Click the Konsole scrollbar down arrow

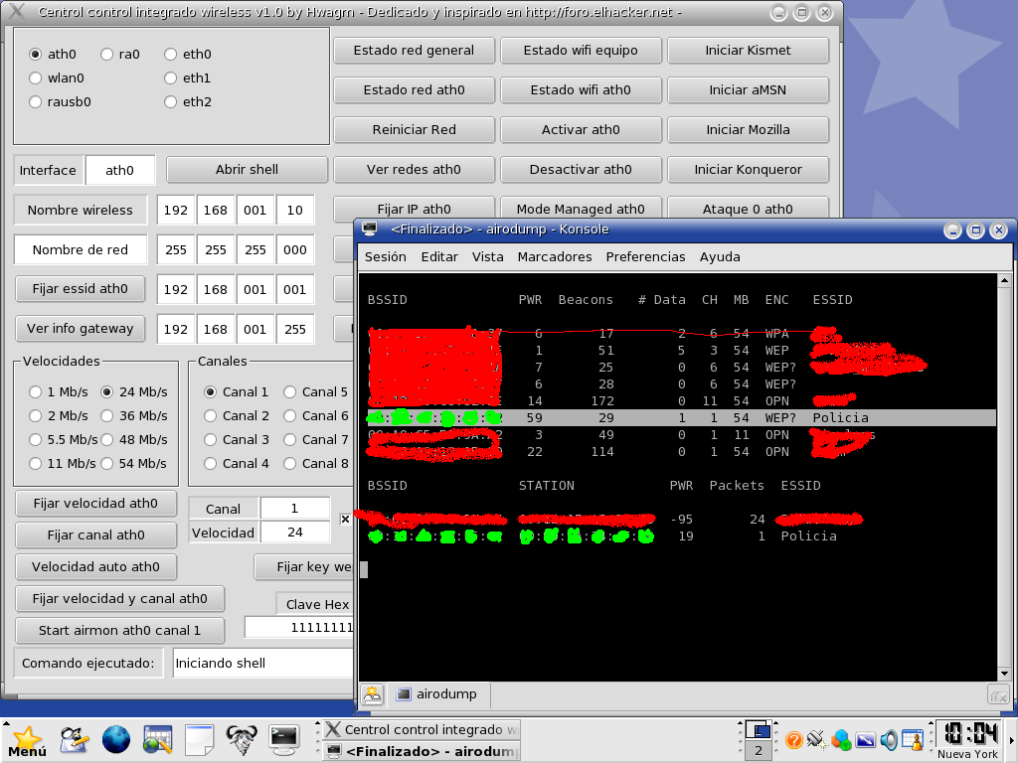point(1004,674)
